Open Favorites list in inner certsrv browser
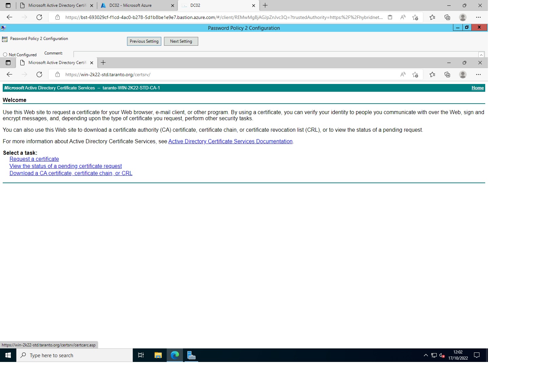Image resolution: width=555 pixels, height=365 pixels. 432,74
